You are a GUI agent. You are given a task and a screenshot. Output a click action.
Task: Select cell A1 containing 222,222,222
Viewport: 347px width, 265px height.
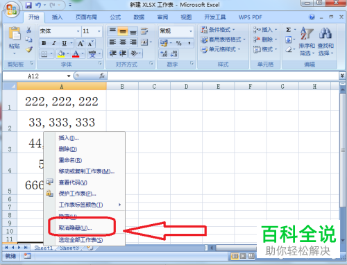pyautogui.click(x=62, y=101)
